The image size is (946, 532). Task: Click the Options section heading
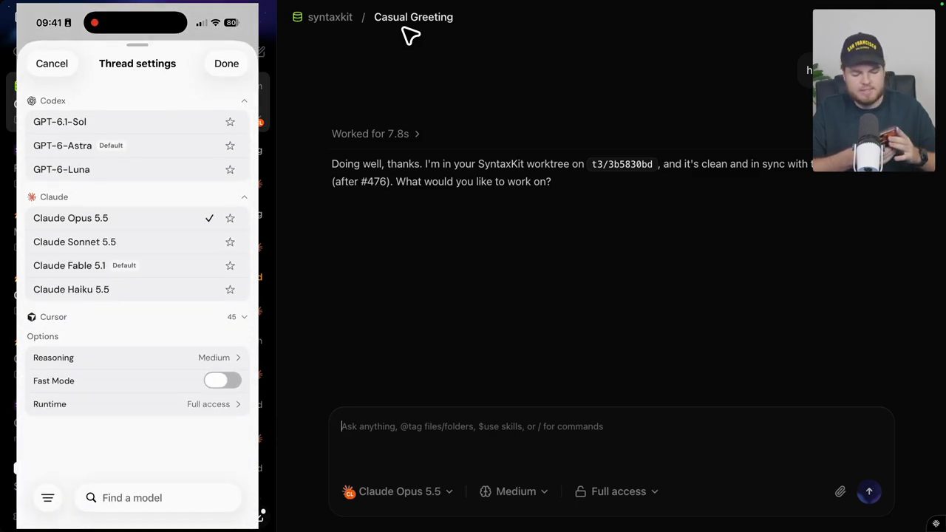(43, 336)
